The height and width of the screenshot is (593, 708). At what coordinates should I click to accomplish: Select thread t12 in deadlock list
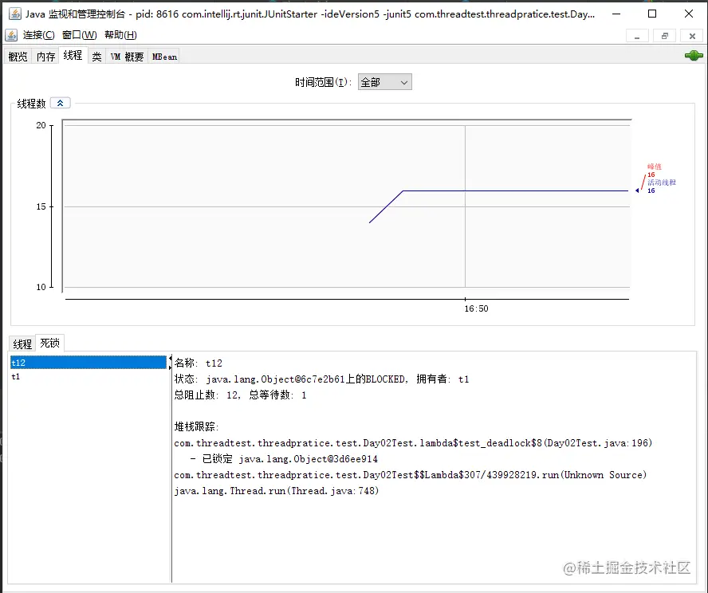88,363
